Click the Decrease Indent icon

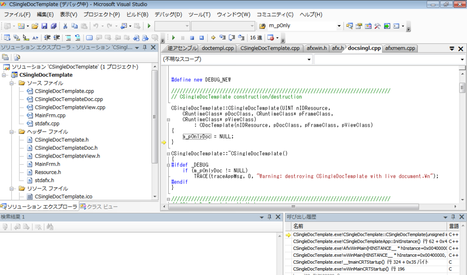(47, 38)
